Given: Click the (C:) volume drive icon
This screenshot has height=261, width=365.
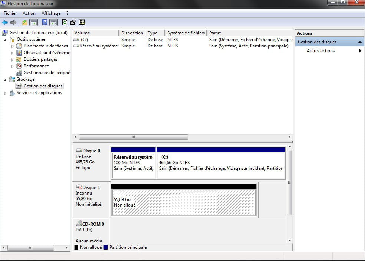Looking at the screenshot, I should pyautogui.click(x=76, y=40).
